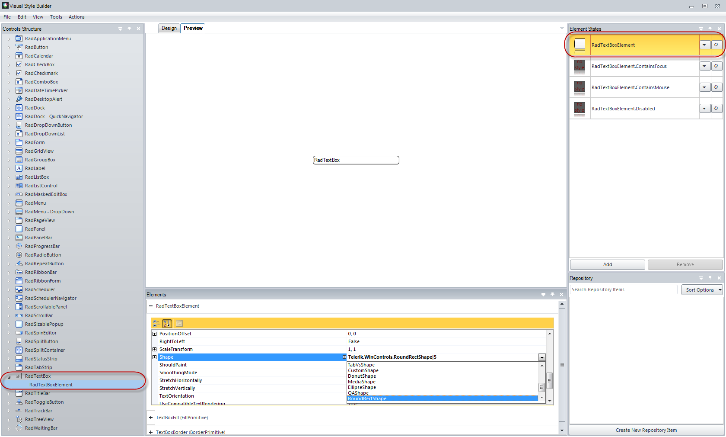Image resolution: width=726 pixels, height=437 pixels.
Task: Expand the ScaleTransform property
Action: (x=155, y=349)
